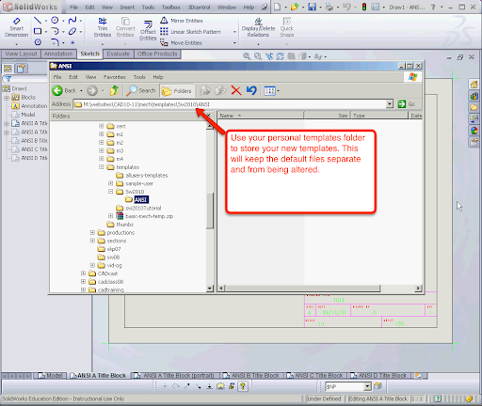
Task: Expand Blocks in SolidWorks feature tree
Action: [7, 98]
